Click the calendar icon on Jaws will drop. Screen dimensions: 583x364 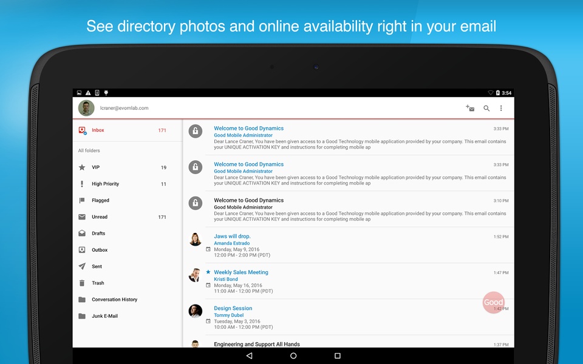(208, 249)
